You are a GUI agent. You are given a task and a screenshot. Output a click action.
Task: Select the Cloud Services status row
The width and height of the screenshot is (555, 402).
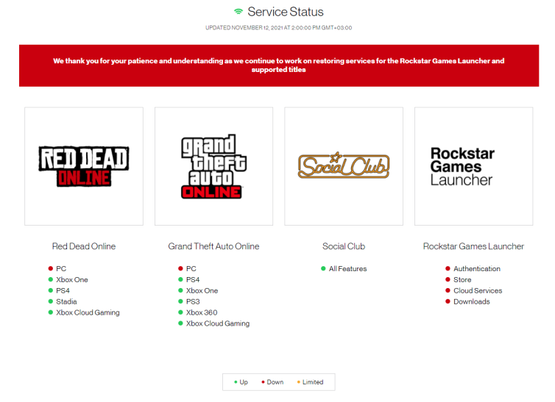click(474, 290)
